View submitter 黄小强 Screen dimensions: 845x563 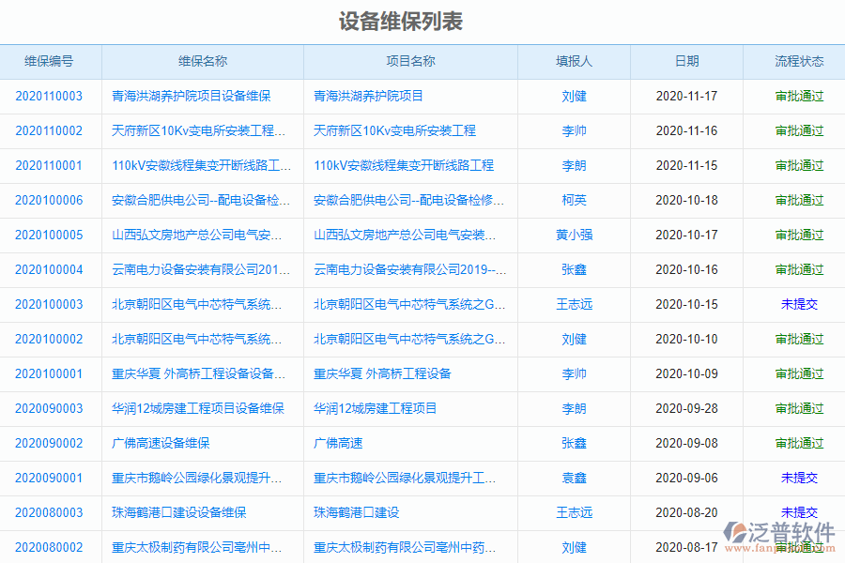[574, 235]
